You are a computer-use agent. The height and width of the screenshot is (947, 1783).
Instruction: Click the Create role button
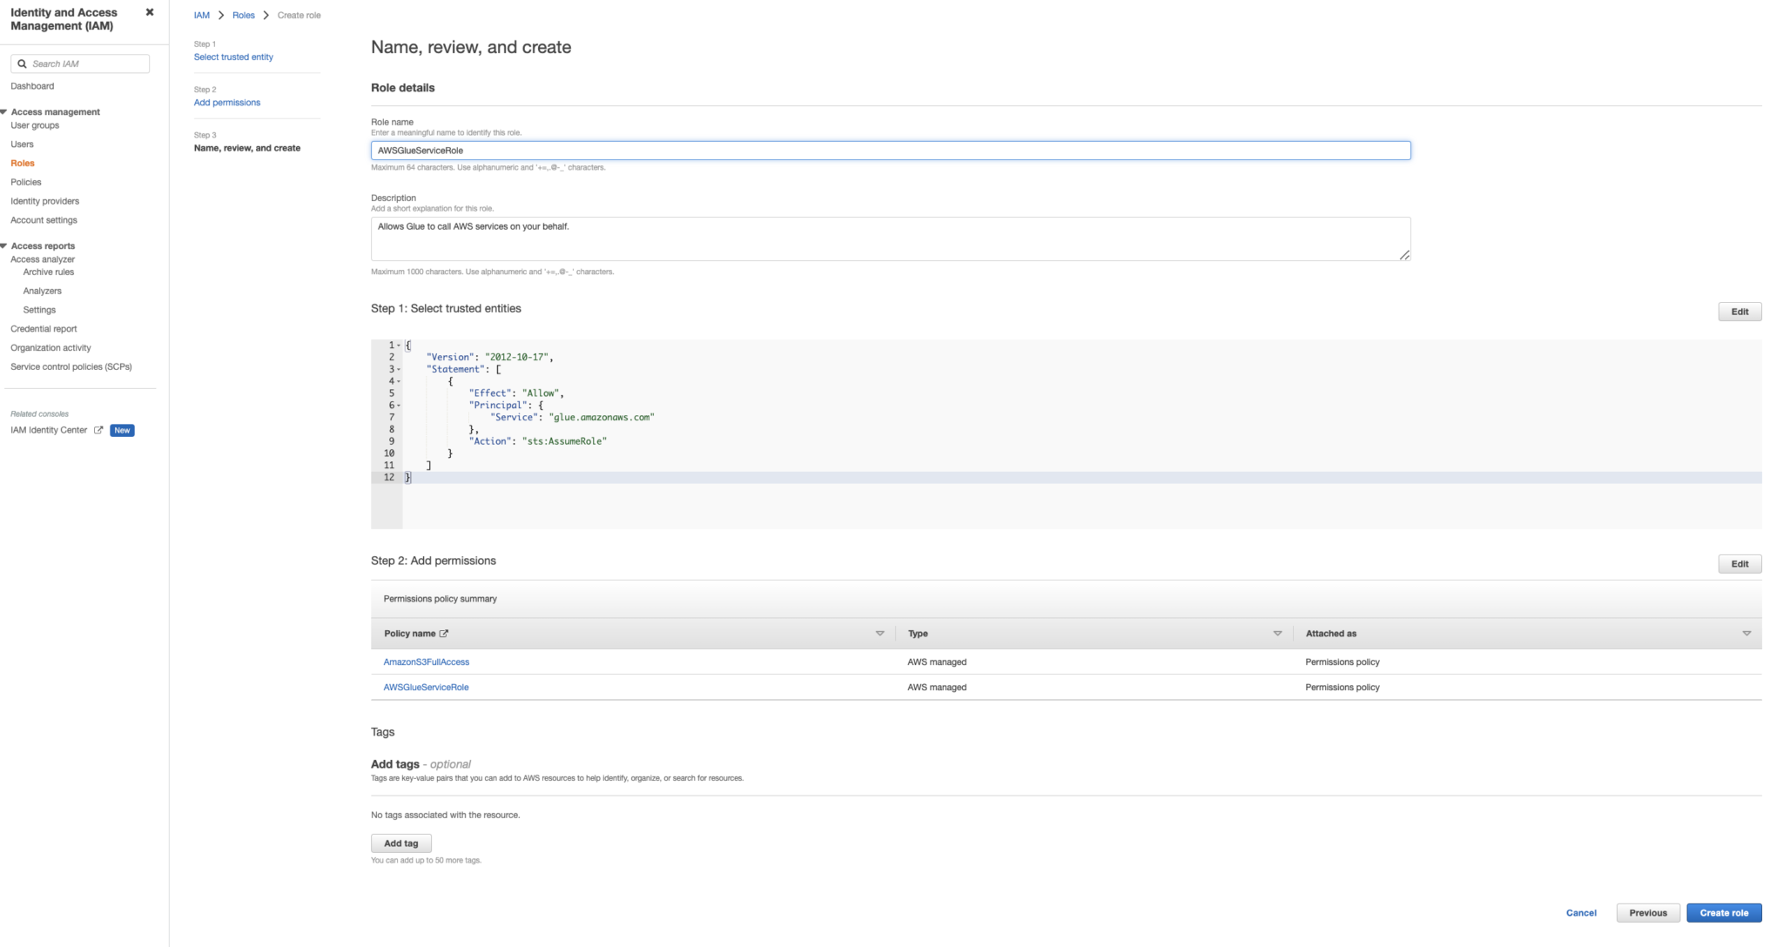(x=1724, y=913)
